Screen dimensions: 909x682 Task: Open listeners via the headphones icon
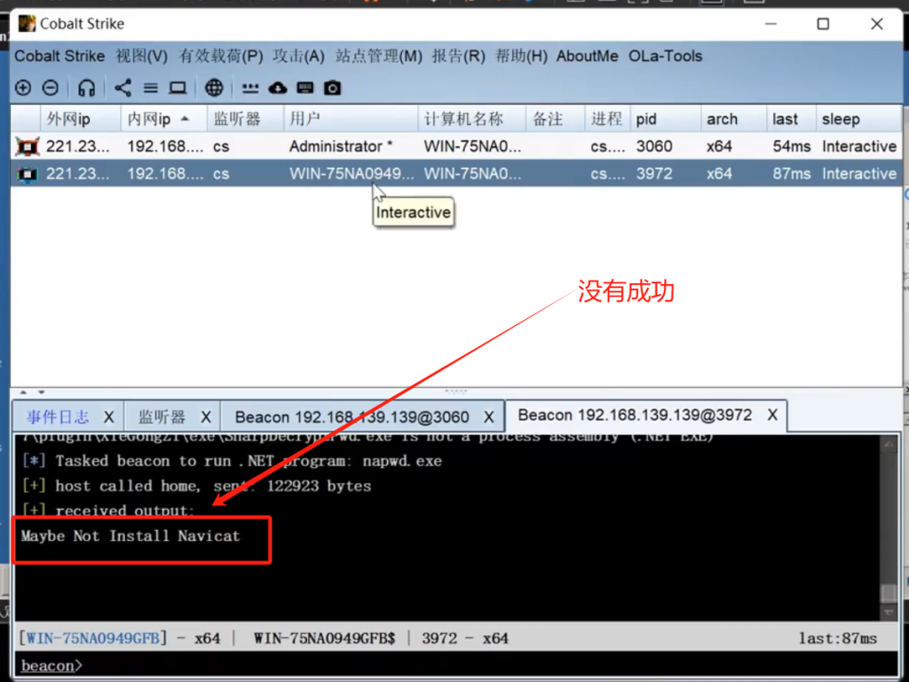(x=86, y=88)
